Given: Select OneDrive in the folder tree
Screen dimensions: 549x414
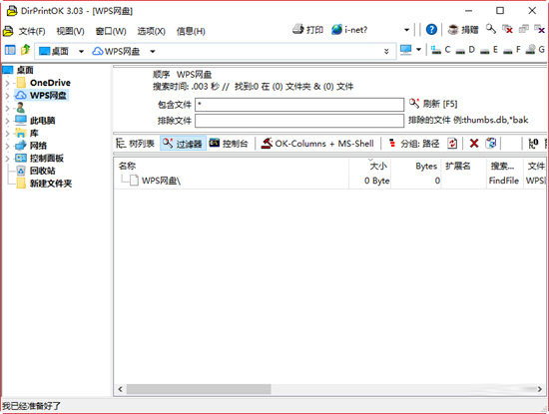Looking at the screenshot, I should (x=50, y=83).
